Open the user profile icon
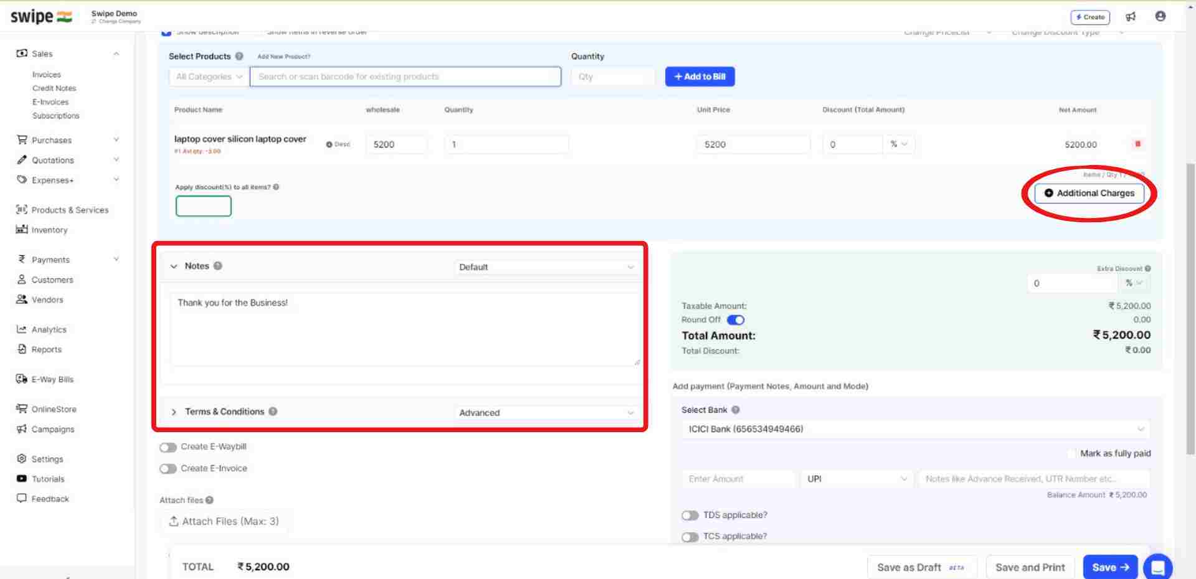This screenshot has height=579, width=1196. click(1160, 16)
